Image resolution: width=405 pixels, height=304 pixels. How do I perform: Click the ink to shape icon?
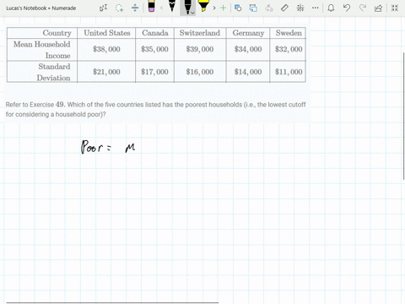click(253, 8)
